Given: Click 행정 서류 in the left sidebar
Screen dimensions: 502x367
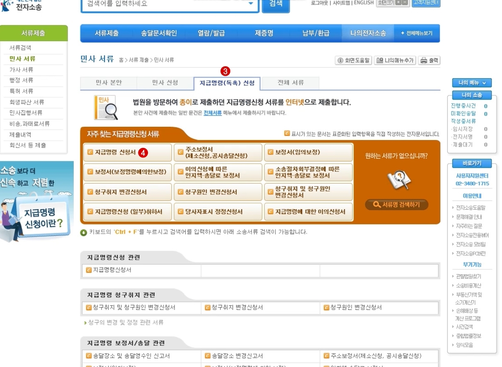Looking at the screenshot, I should pos(21,80).
